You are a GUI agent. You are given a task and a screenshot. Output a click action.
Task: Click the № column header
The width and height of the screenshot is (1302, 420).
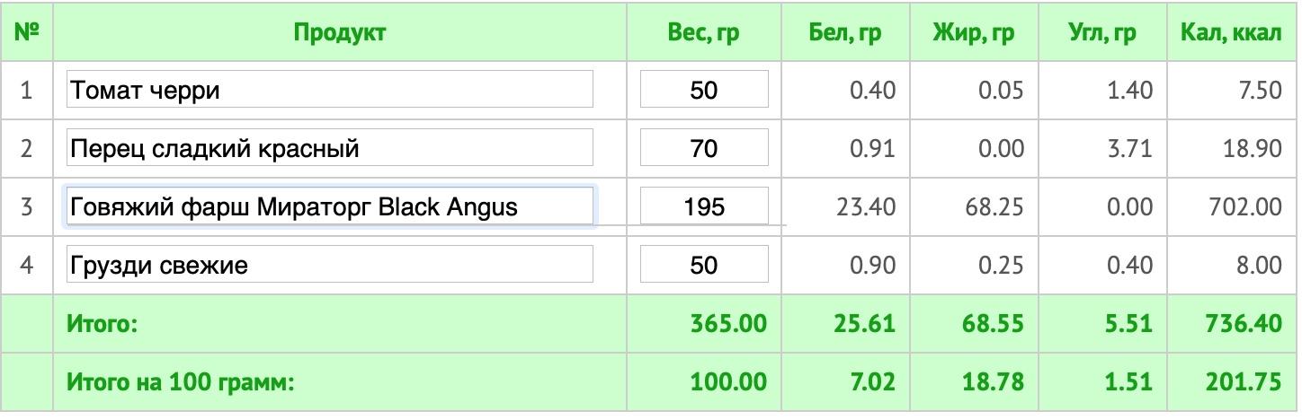click(x=27, y=33)
